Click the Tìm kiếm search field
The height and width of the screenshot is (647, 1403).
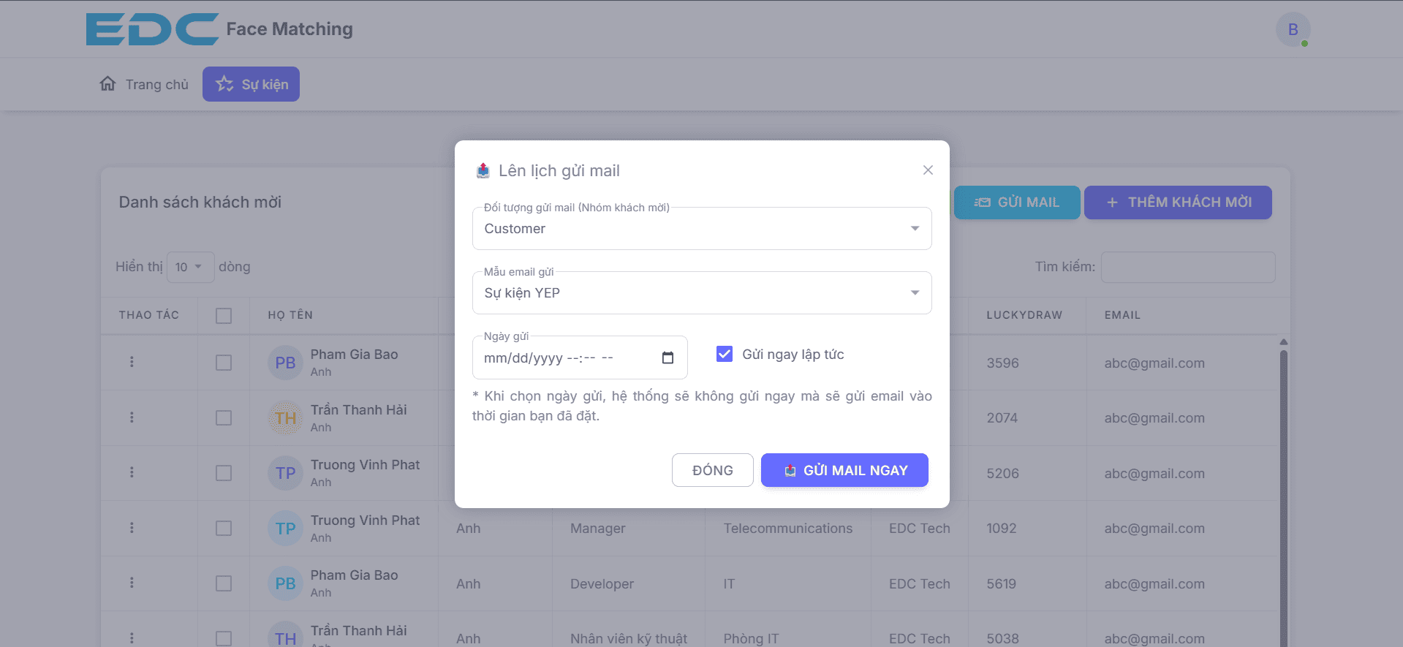pos(1188,267)
